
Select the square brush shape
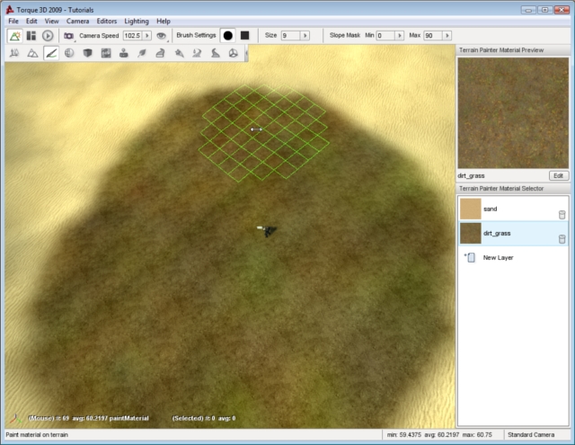tap(244, 36)
